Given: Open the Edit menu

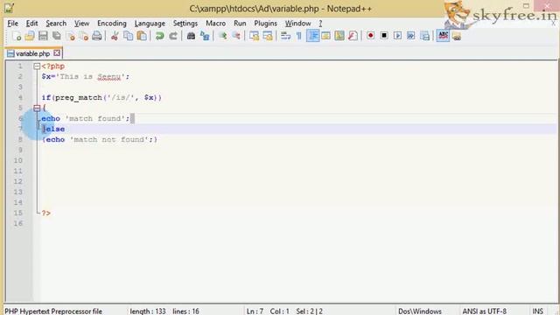Looking at the screenshot, I should (x=31, y=24).
